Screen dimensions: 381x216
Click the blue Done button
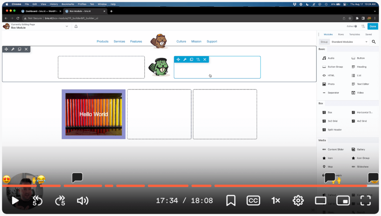tap(373, 26)
